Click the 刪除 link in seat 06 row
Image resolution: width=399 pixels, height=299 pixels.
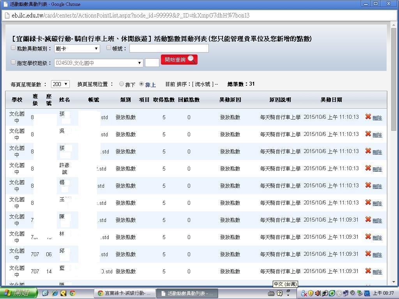[x=377, y=255]
